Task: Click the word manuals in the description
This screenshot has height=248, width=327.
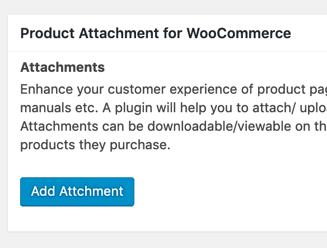Action: [x=46, y=108]
